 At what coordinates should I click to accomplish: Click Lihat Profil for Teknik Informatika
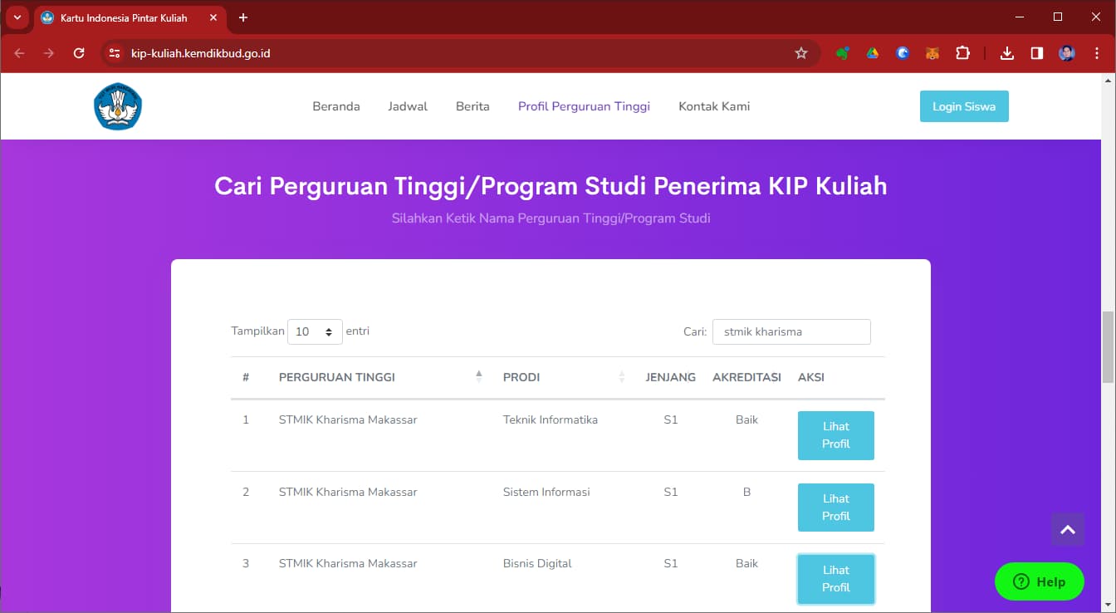[x=836, y=435]
